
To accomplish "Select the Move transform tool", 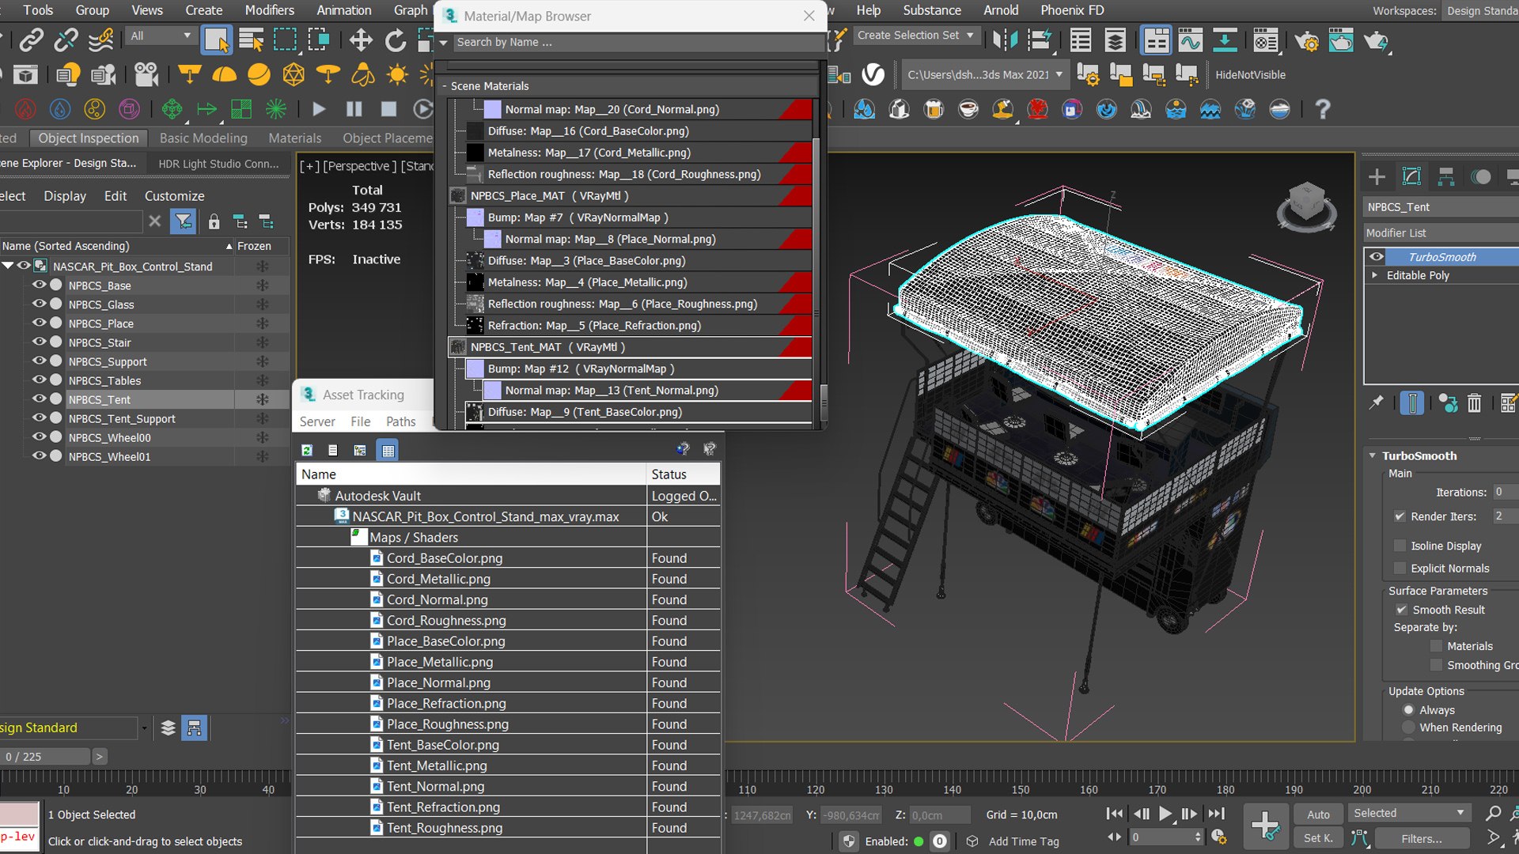I will (x=361, y=40).
